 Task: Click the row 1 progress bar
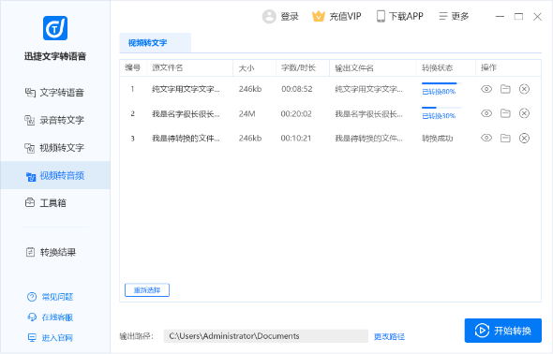(441, 83)
